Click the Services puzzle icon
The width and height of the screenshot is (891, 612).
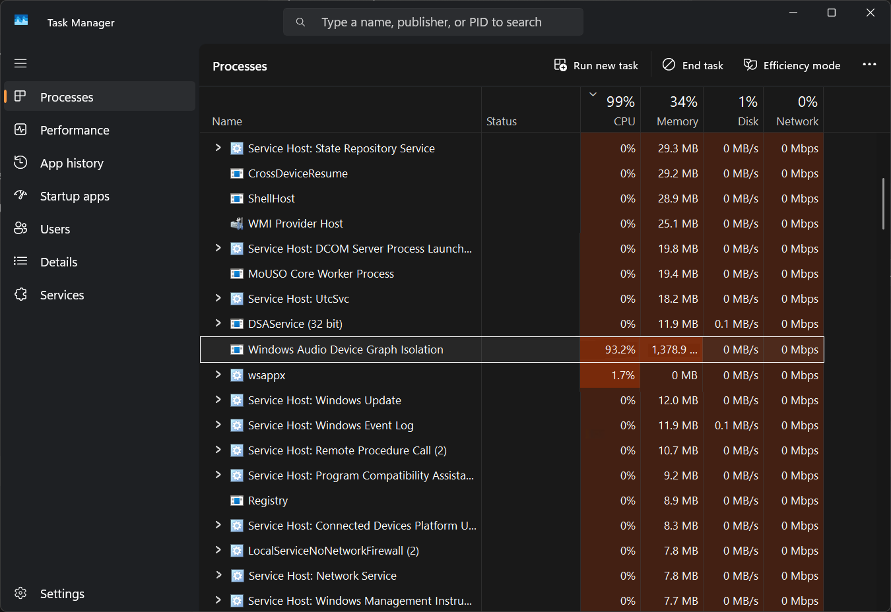20,294
